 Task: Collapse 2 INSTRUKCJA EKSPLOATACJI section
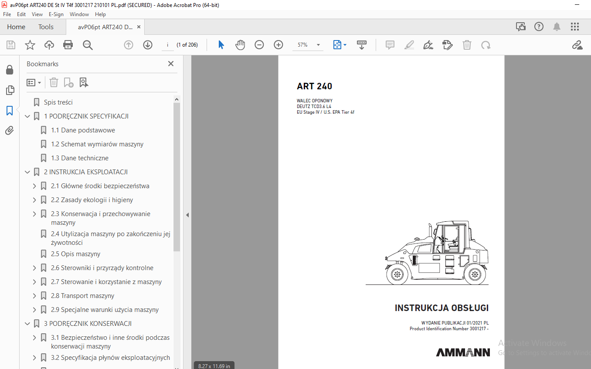click(x=28, y=172)
